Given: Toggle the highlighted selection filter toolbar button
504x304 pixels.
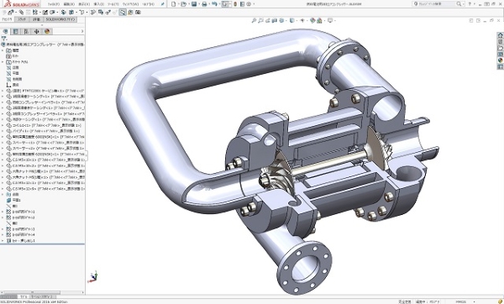Looking at the screenshot, I should point(123,13).
